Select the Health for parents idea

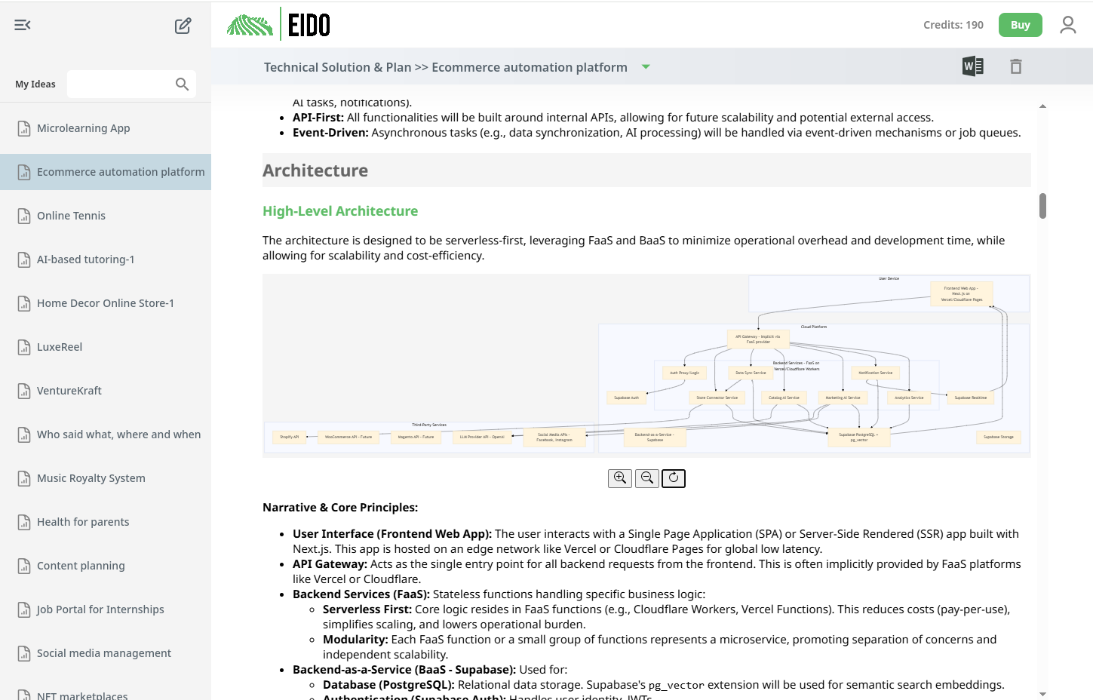[81, 521]
